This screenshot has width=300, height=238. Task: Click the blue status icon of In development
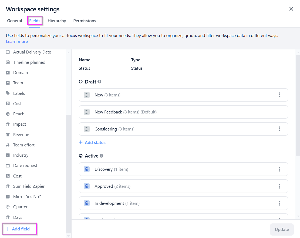(x=87, y=203)
